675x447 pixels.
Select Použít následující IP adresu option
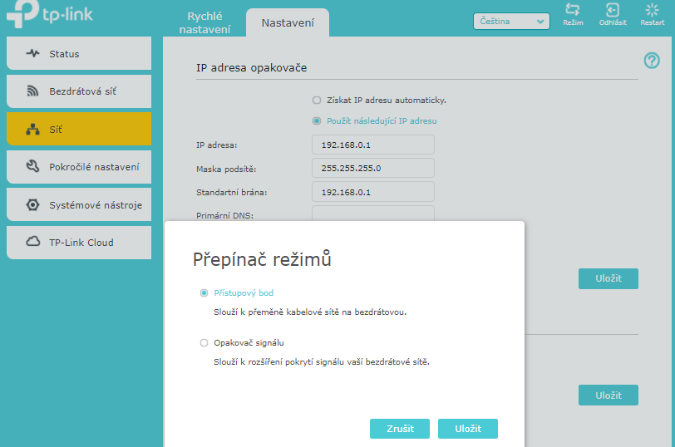[317, 120]
